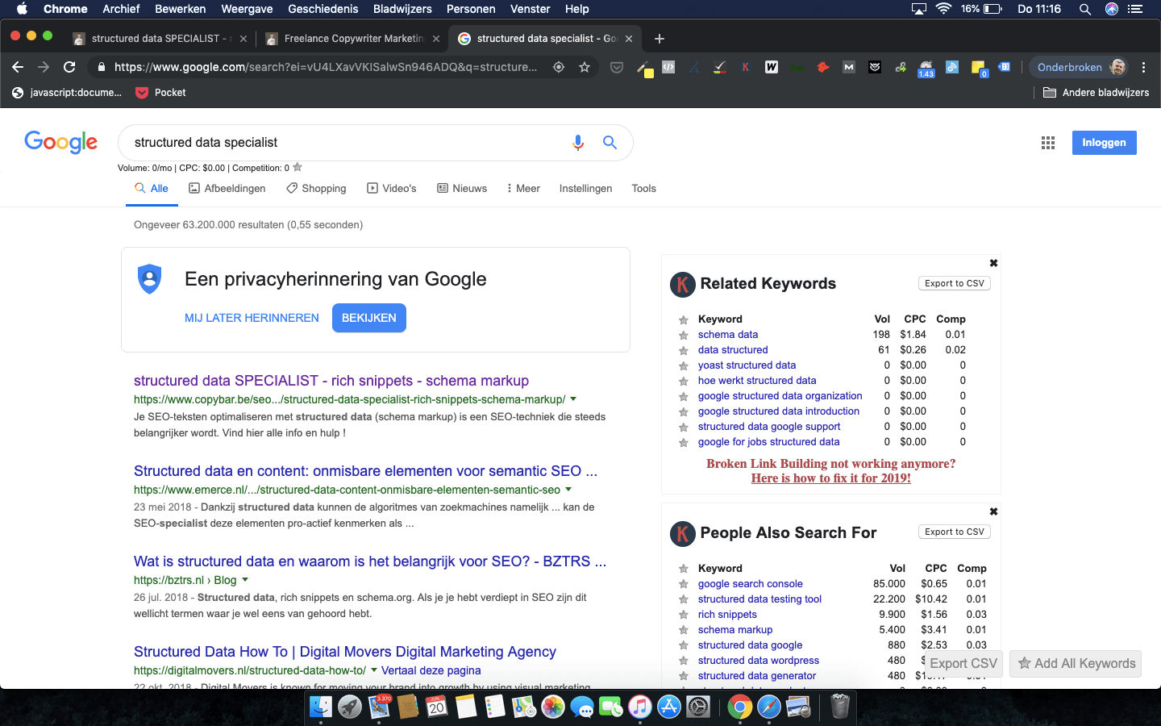This screenshot has height=726, width=1161.
Task: Expand the emerce.nl result URL dropdown arrow
Action: click(x=568, y=489)
